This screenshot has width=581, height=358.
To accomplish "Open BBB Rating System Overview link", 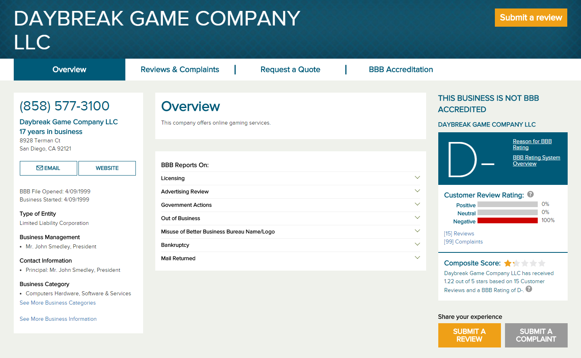I will [x=537, y=161].
